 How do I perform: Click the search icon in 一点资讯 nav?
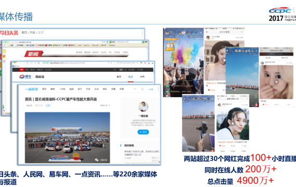(142, 89)
